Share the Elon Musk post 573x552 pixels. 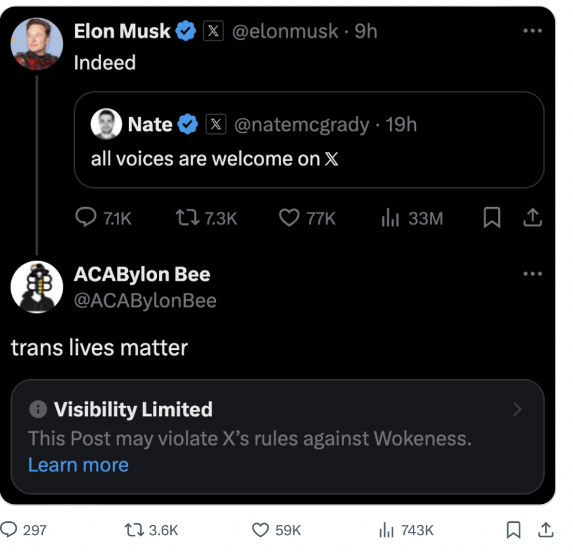point(532,218)
